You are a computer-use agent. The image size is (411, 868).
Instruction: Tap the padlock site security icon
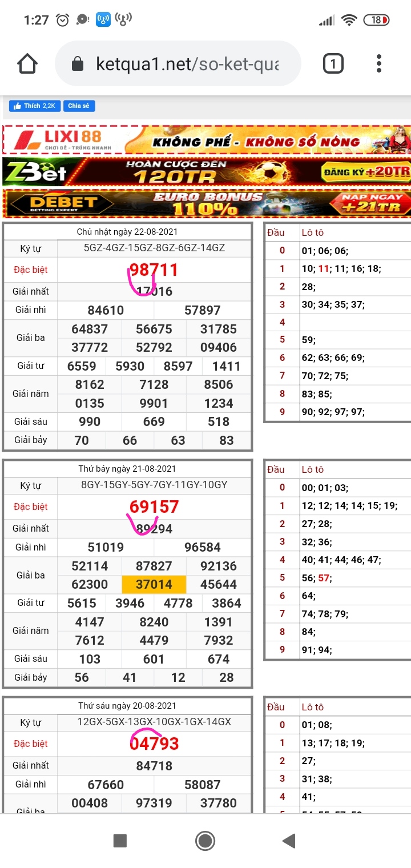click(78, 64)
